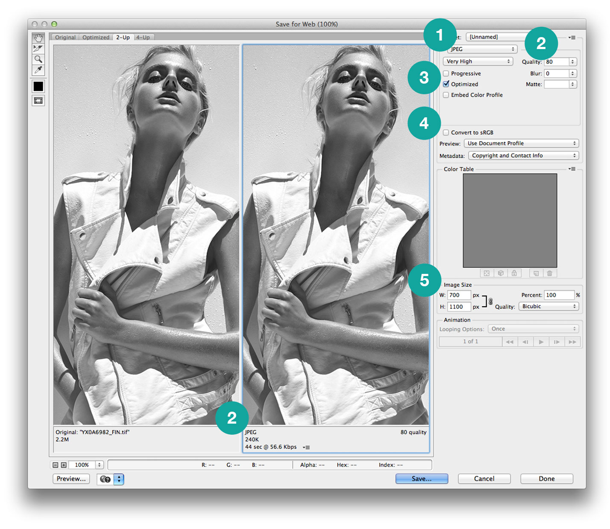Open the Metadata dropdown
The width and height of the screenshot is (610, 529).
[523, 155]
